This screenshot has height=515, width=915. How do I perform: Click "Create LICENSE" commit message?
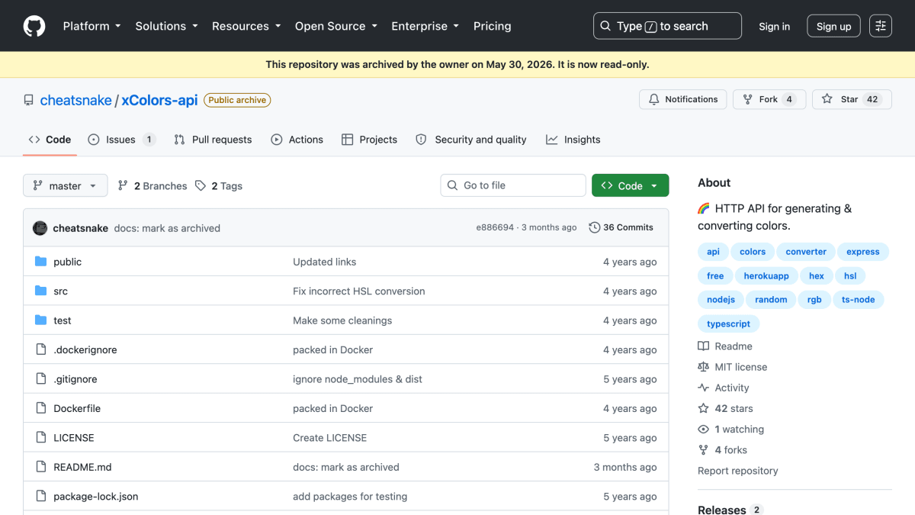click(330, 437)
